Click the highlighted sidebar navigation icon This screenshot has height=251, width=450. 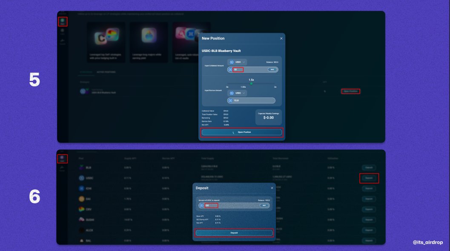coord(63,21)
